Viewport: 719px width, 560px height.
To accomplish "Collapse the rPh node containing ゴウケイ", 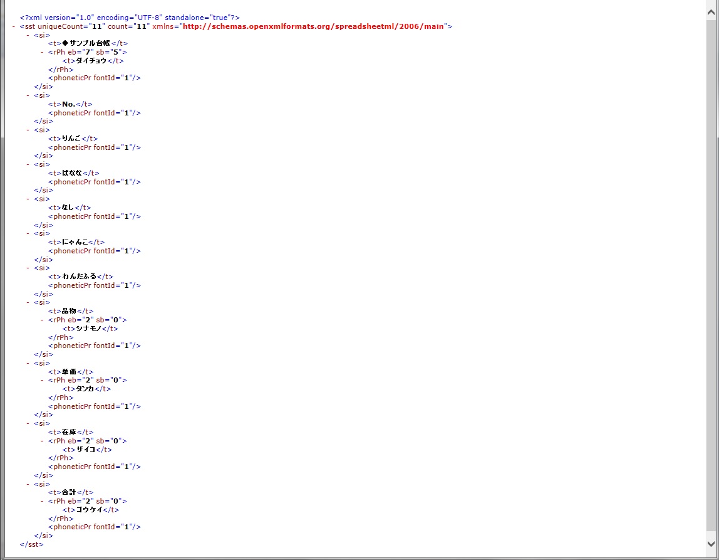I will pyautogui.click(x=42, y=501).
